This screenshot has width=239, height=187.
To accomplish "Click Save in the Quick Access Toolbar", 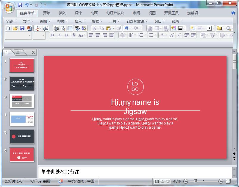I will [x=20, y=5].
